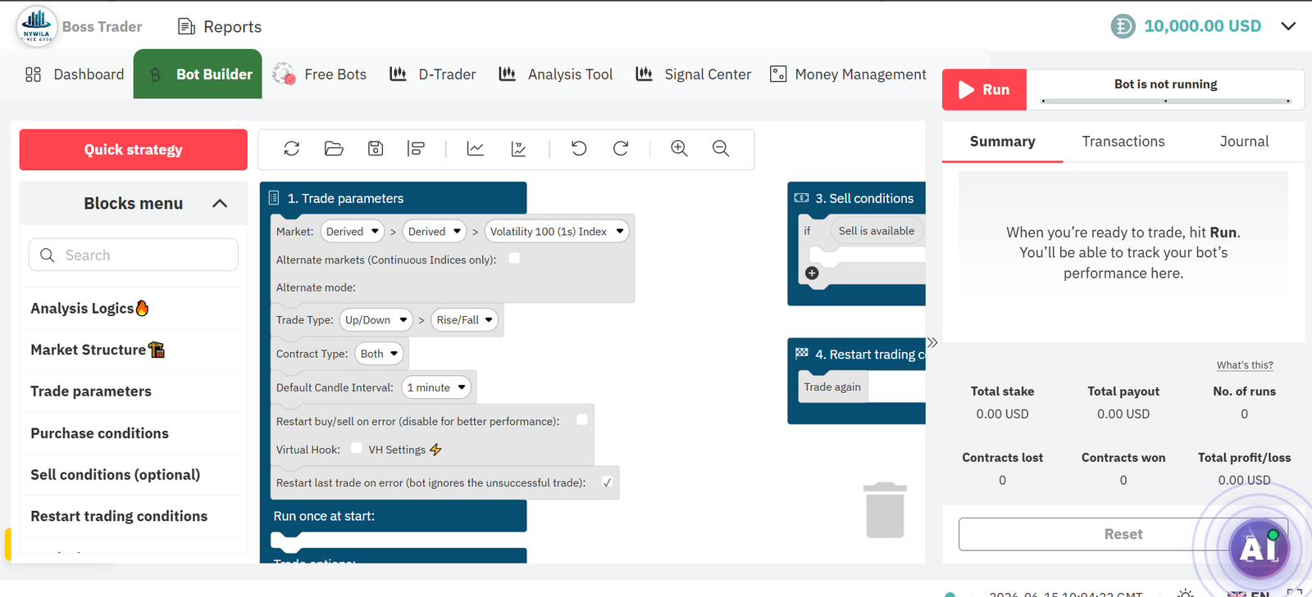Open the Analysis Tool tab
Viewport: 1312px width, 597px height.
[x=556, y=75]
